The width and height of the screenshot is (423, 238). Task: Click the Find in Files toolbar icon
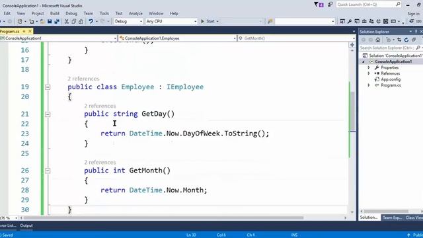click(270, 21)
